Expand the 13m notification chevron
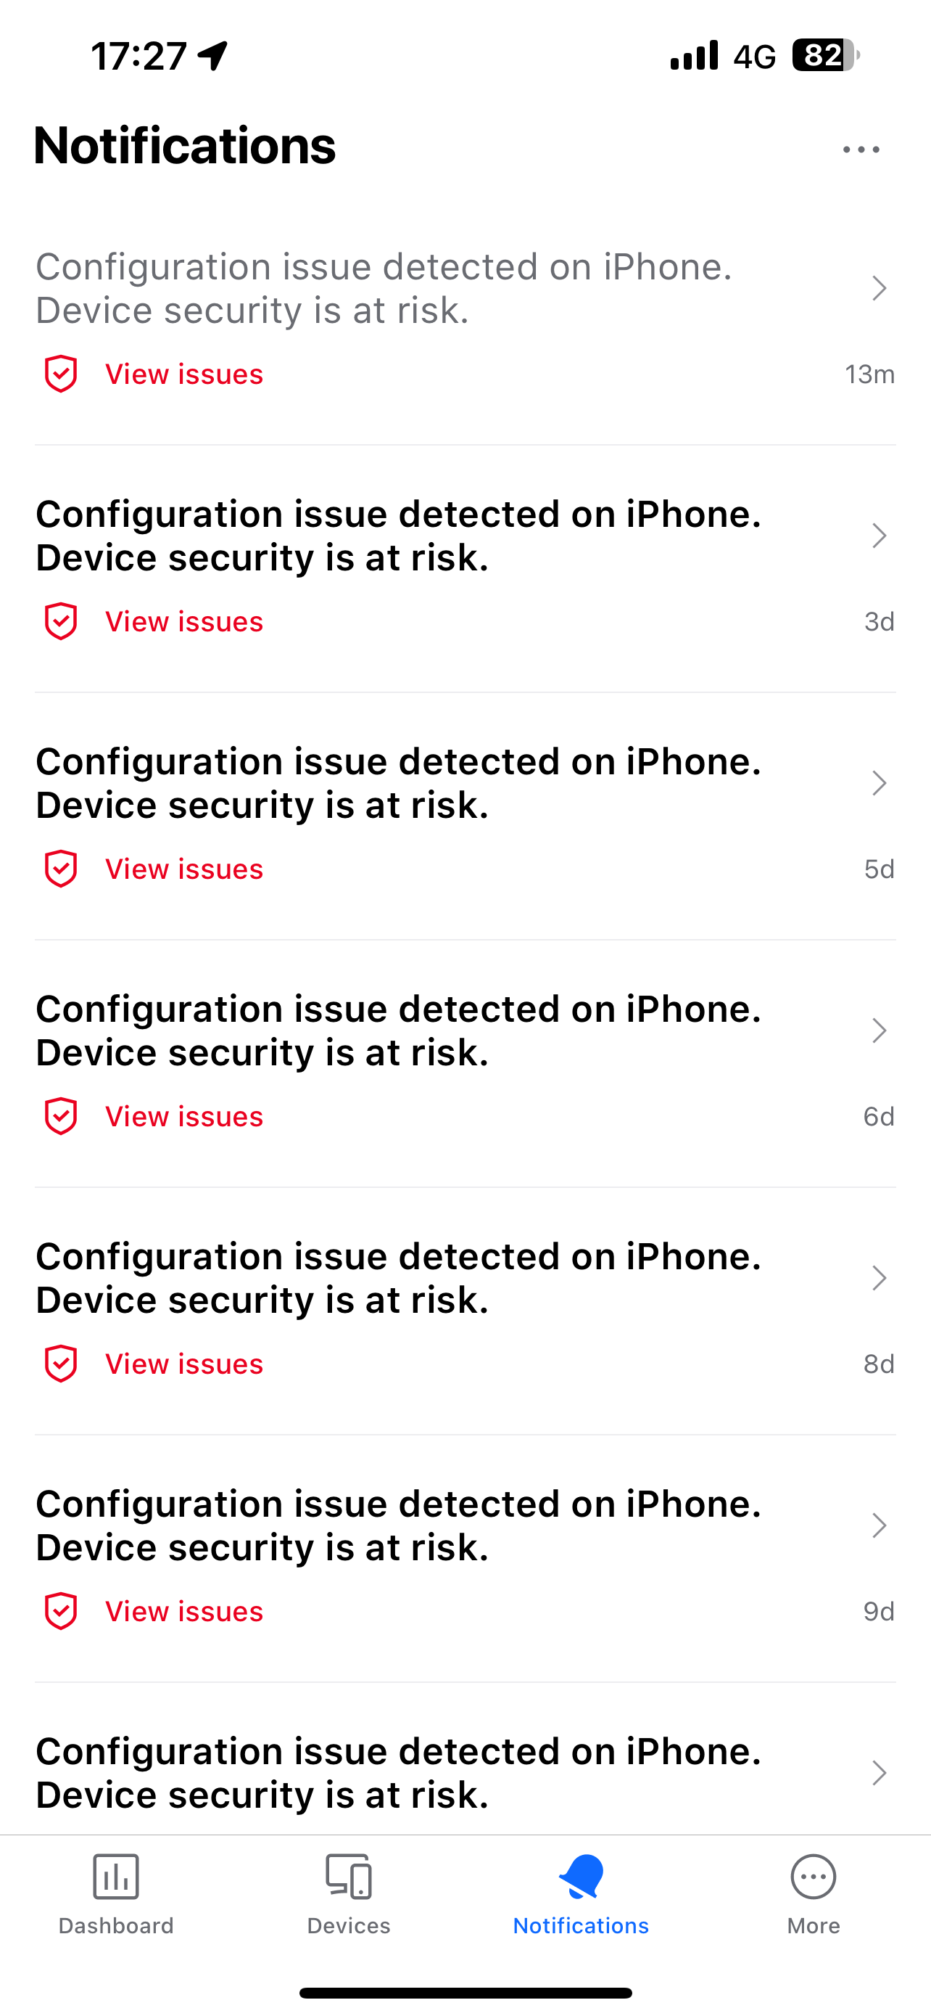The height and width of the screenshot is (2016, 931). [879, 288]
